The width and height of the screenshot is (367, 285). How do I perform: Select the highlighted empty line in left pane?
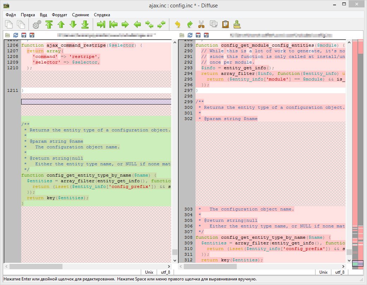(96, 102)
